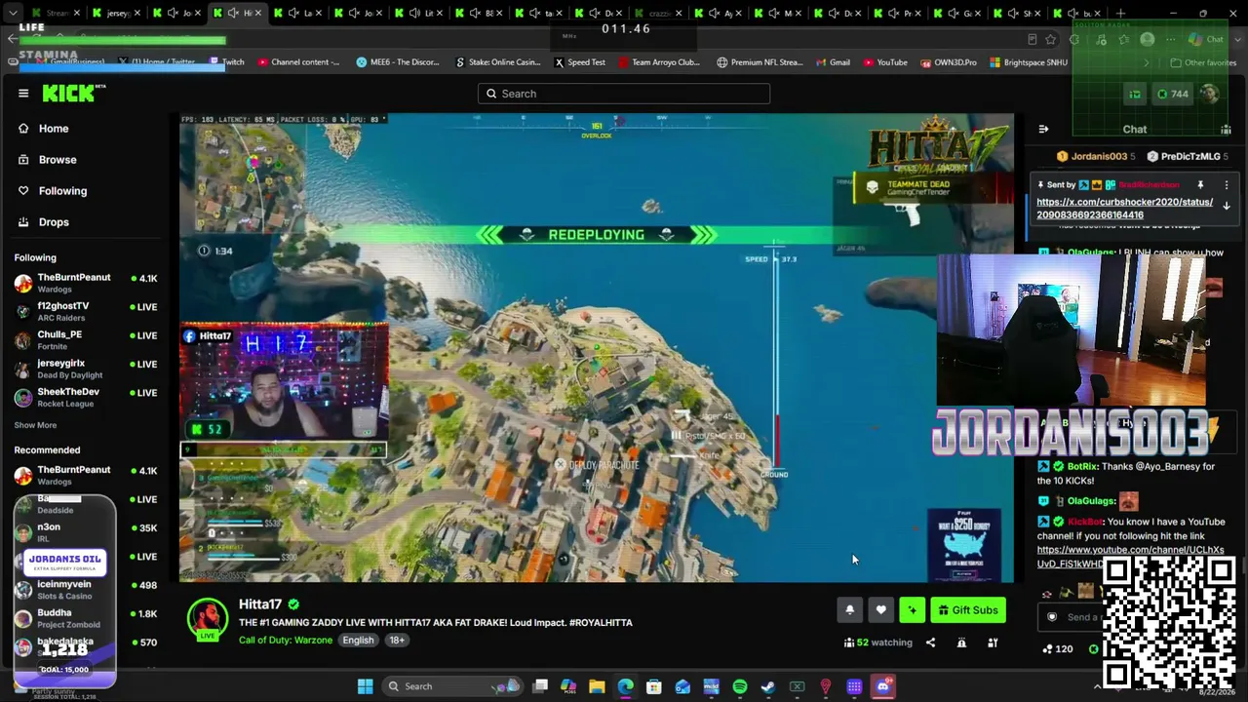Open the pinned message options menu

(1227, 185)
